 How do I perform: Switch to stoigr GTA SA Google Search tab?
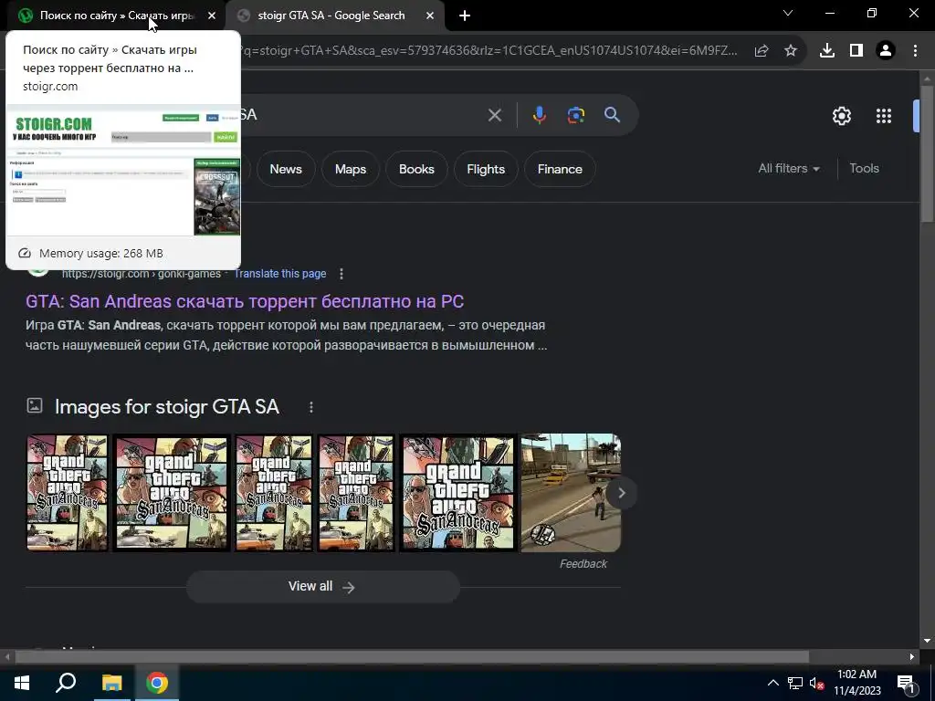click(x=331, y=16)
